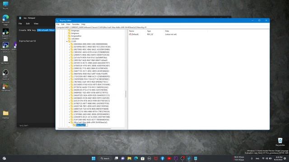Switch to Notepad taskbar icon
This screenshot has height=162, width=289.
(x=196, y=158)
